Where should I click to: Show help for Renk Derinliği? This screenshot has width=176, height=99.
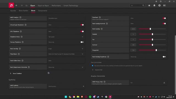(20, 49)
